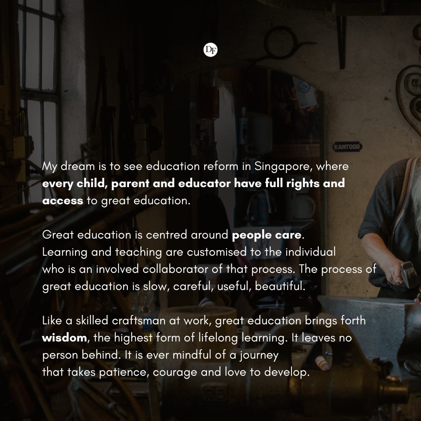Select the bold word 'wisdom'

64,338
